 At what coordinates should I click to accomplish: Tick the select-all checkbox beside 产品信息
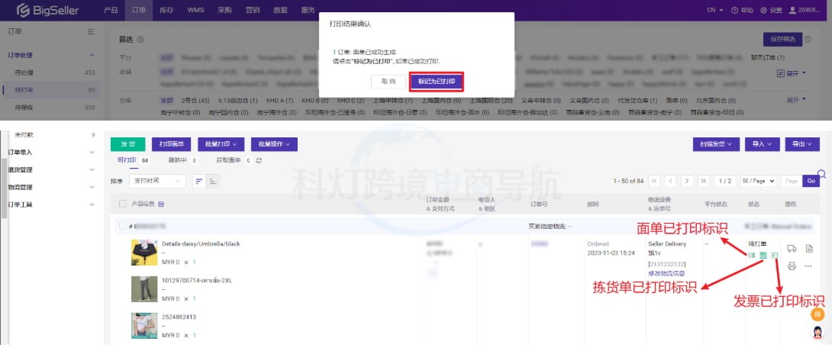(x=123, y=204)
